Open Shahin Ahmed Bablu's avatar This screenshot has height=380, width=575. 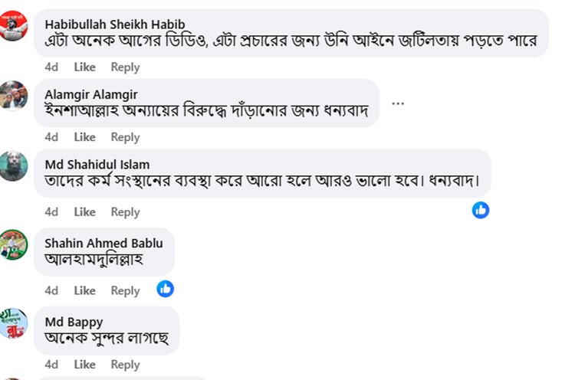click(14, 244)
